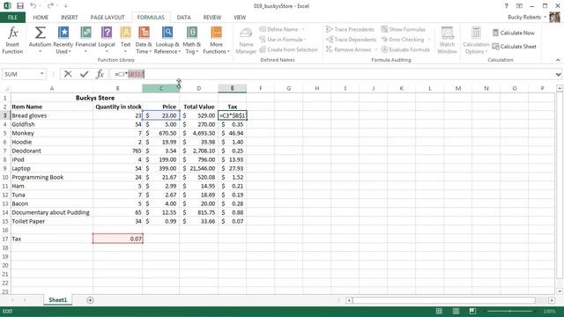Open Text functions list
The image size is (564, 317).
125,41
